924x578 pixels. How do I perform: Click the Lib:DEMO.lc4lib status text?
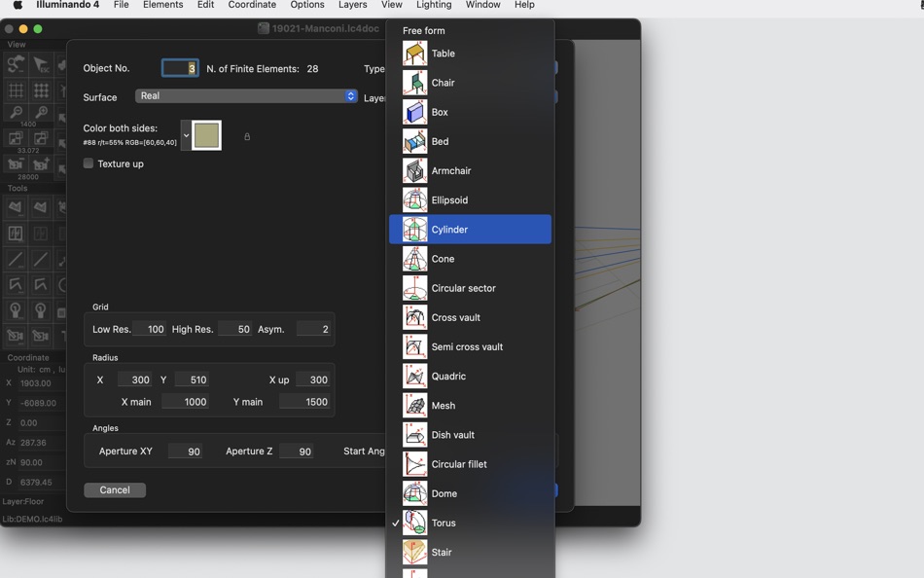tap(32, 519)
